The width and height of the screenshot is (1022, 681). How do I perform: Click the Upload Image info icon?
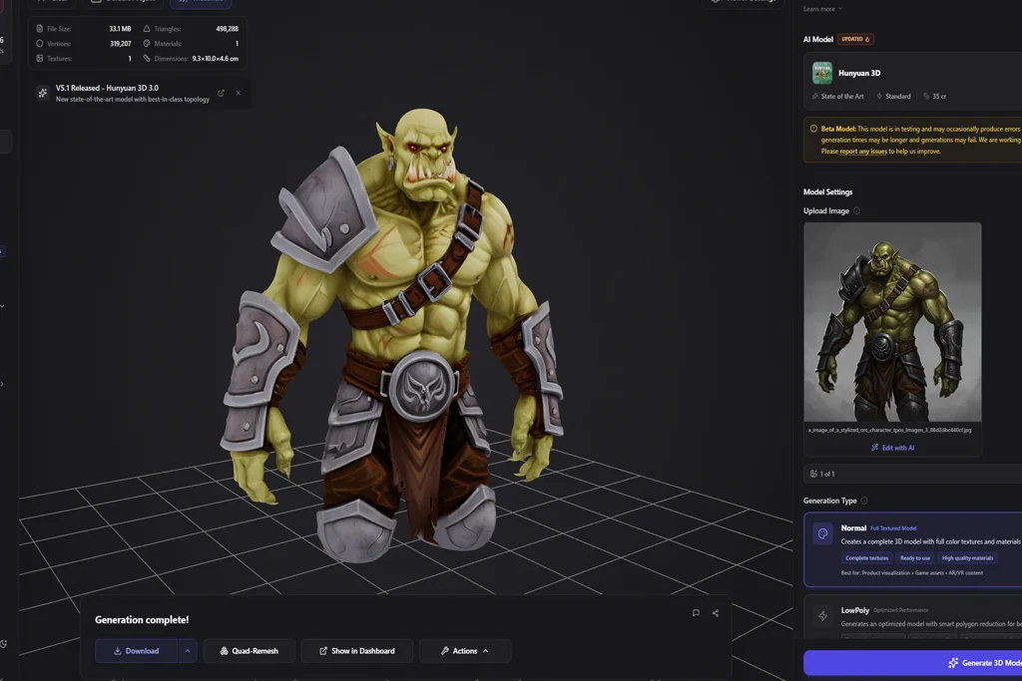(856, 211)
